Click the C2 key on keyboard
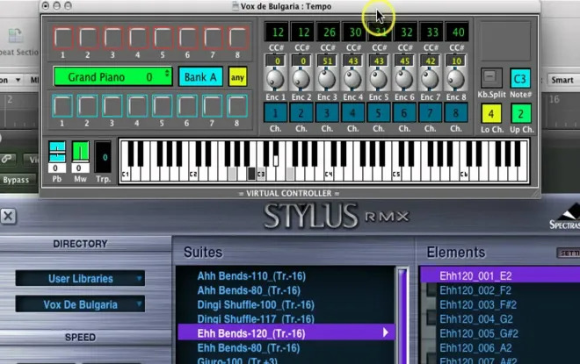 193,172
